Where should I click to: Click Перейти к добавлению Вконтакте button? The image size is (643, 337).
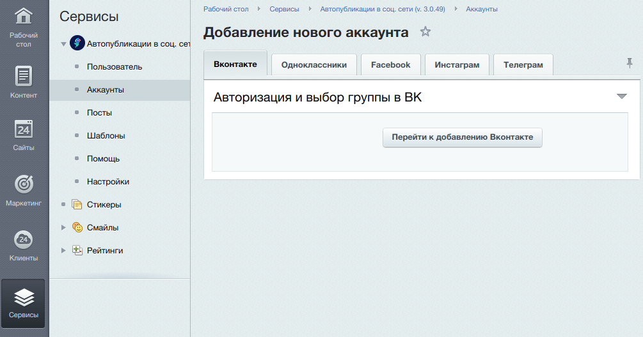point(463,137)
